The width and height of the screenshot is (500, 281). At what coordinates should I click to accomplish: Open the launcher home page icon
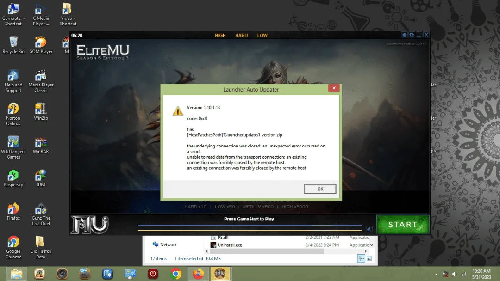(404, 35)
